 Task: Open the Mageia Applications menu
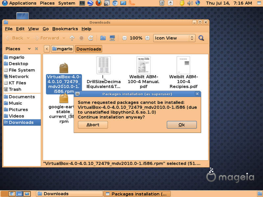(19, 3)
